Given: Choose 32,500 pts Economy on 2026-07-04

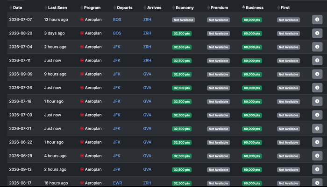Looking at the screenshot, I should pyautogui.click(x=182, y=47).
